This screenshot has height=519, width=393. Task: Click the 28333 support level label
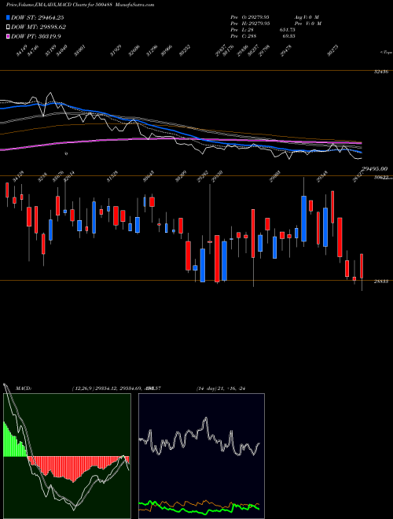[x=381, y=282]
